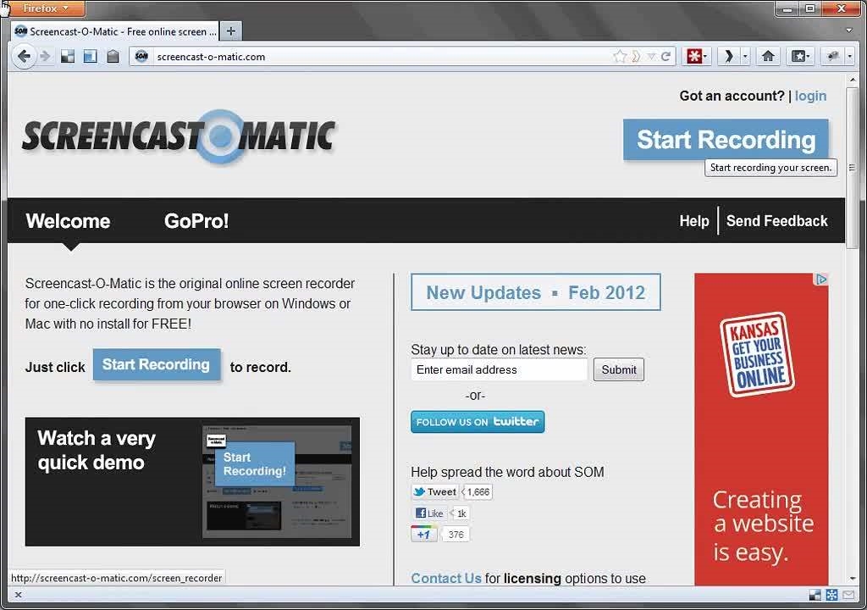Click the black chevron toolbar button
Viewport: 867px width, 610px height.
[x=728, y=56]
